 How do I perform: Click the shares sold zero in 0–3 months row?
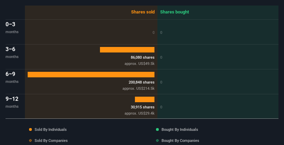pos(154,32)
